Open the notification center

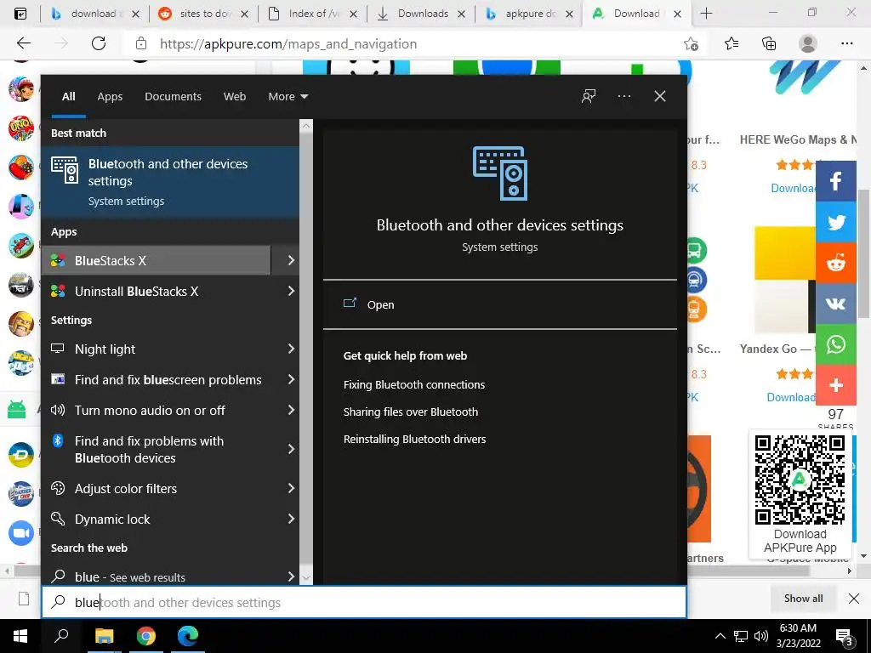tap(845, 637)
